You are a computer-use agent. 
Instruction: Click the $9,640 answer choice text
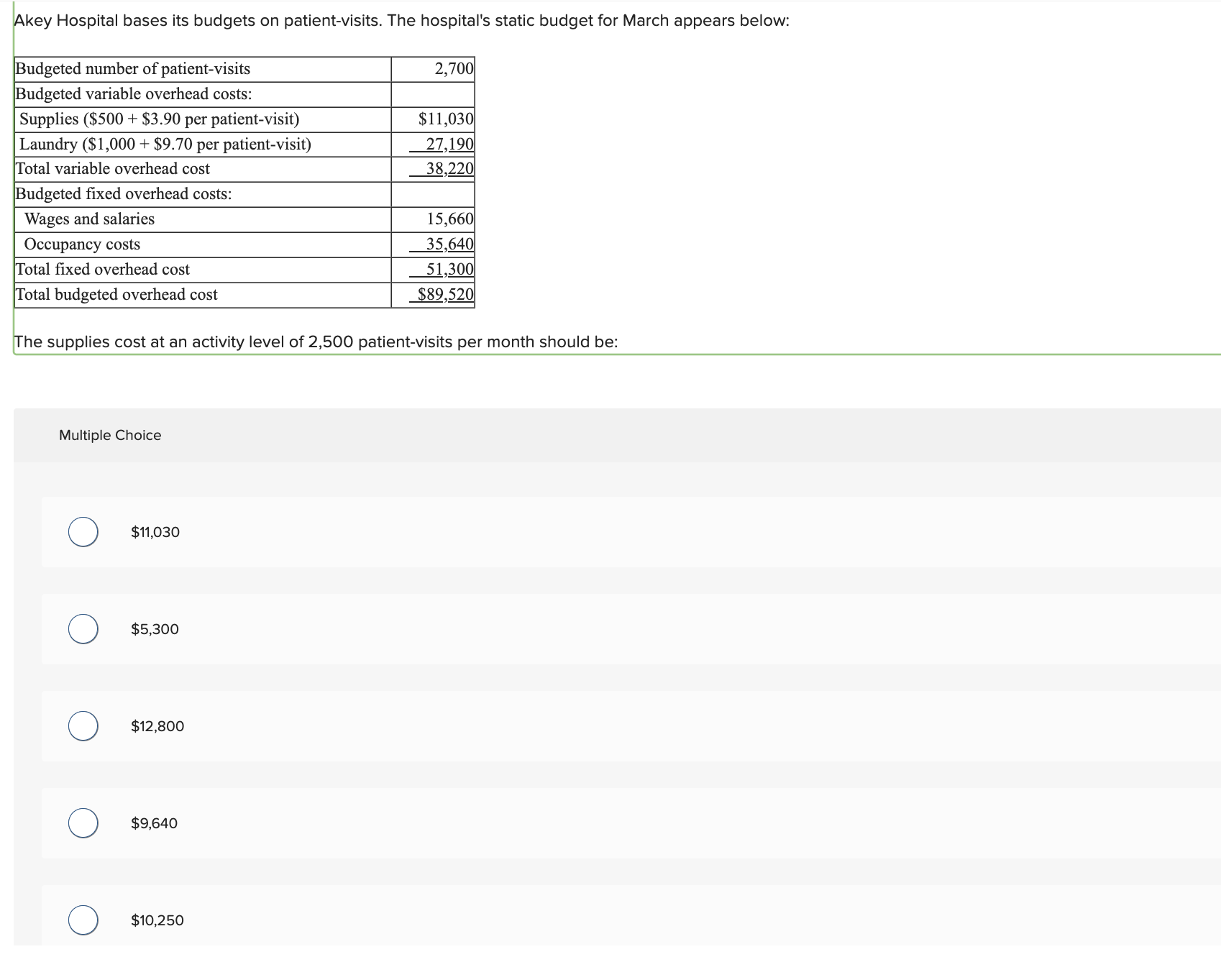click(154, 823)
